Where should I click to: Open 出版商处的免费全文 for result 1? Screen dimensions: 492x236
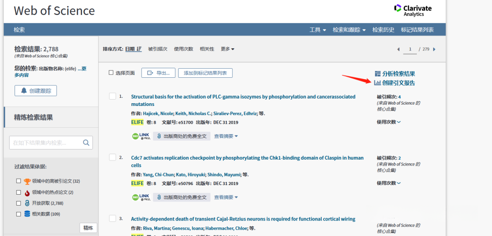pyautogui.click(x=182, y=136)
